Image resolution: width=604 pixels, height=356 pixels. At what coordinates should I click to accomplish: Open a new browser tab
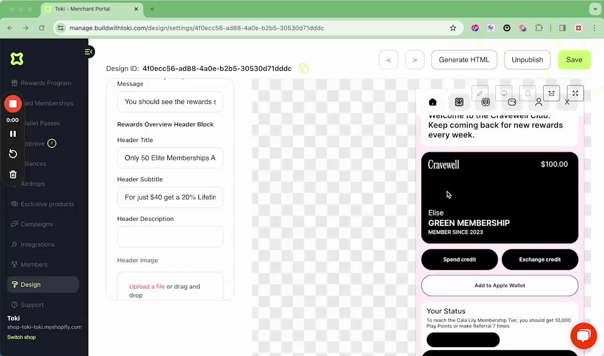152,9
